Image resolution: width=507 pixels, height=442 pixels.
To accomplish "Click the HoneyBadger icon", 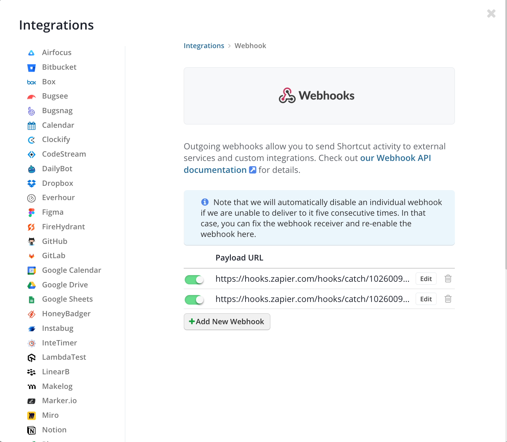I will pos(31,314).
